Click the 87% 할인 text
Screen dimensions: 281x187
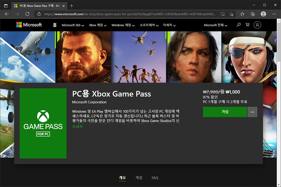point(210,97)
